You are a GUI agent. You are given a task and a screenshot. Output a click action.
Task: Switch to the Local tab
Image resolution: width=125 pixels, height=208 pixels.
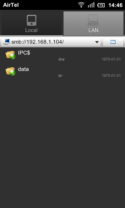(x=31, y=23)
